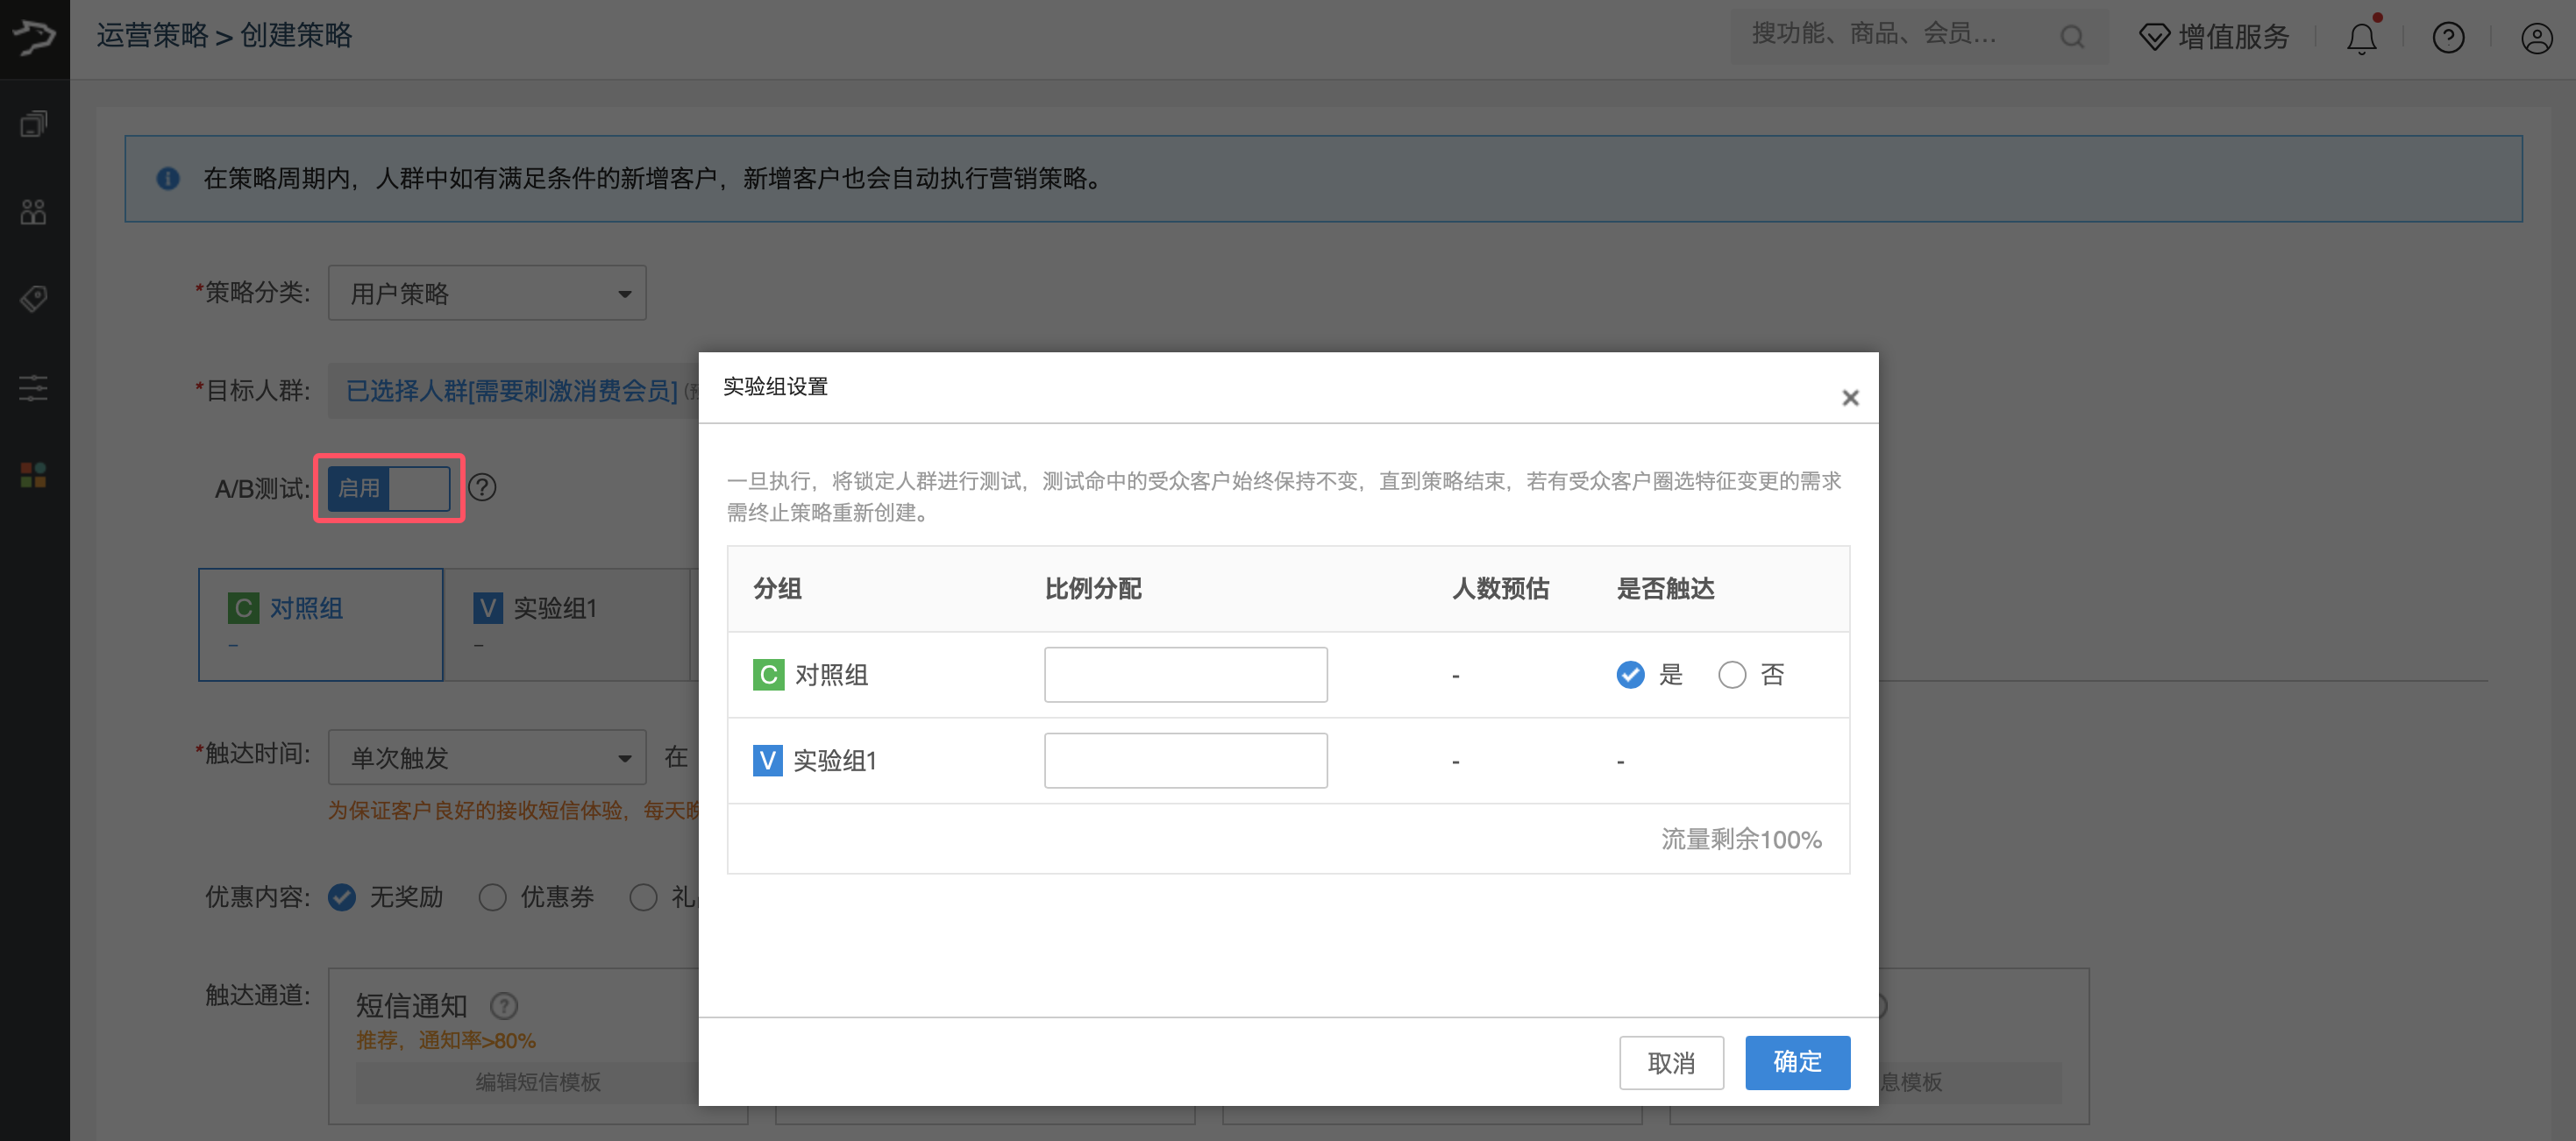Viewport: 2576px width, 1141px height.
Task: Select 是 for 对照组 是否触达
Action: click(1630, 676)
